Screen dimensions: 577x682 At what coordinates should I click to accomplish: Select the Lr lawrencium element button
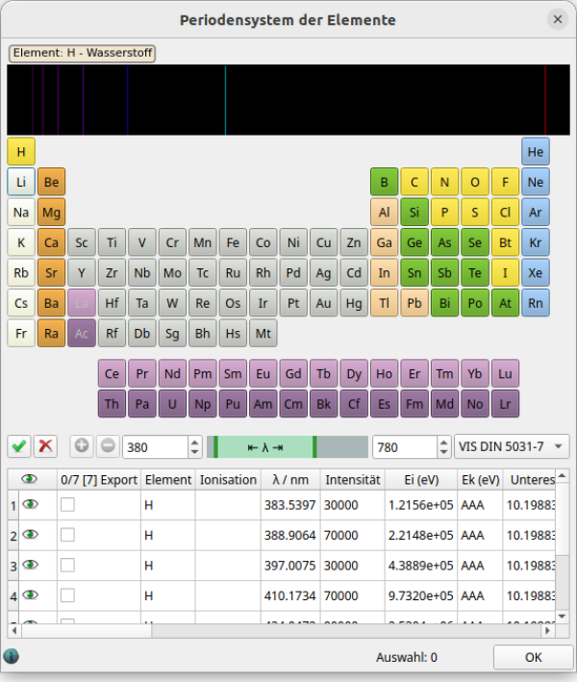(x=505, y=404)
